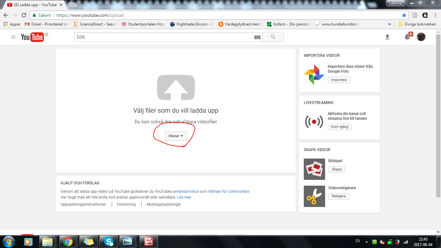This screenshot has width=441, height=248.
Task: Open the Vardagslydnad bookmark
Action: [x=241, y=24]
